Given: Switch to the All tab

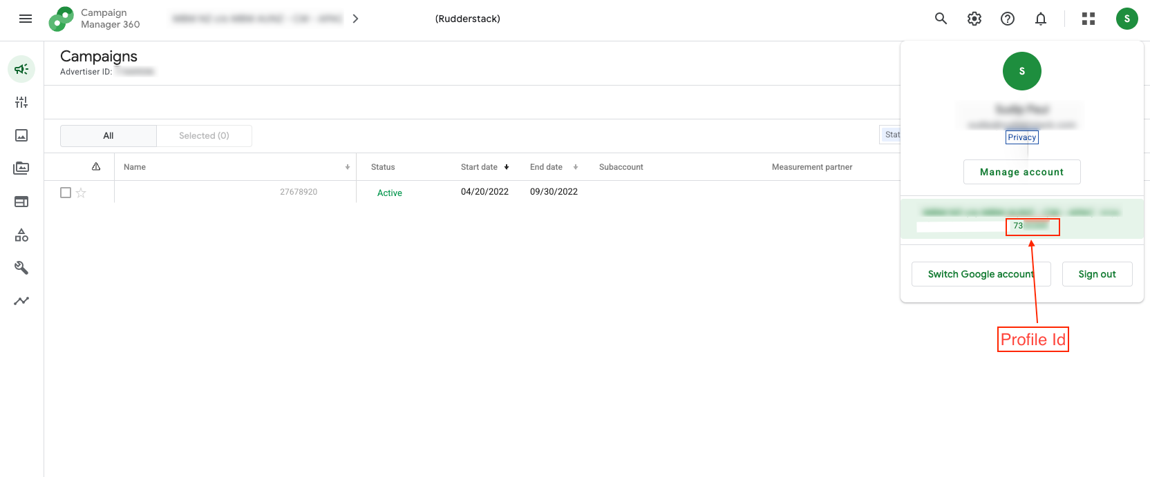Looking at the screenshot, I should 109,136.
